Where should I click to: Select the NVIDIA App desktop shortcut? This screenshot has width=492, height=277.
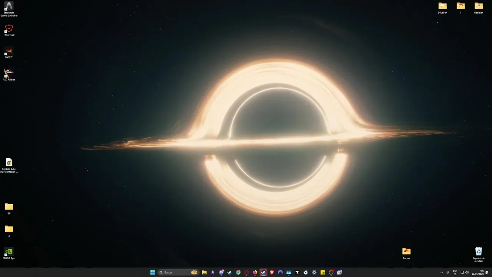(x=9, y=254)
